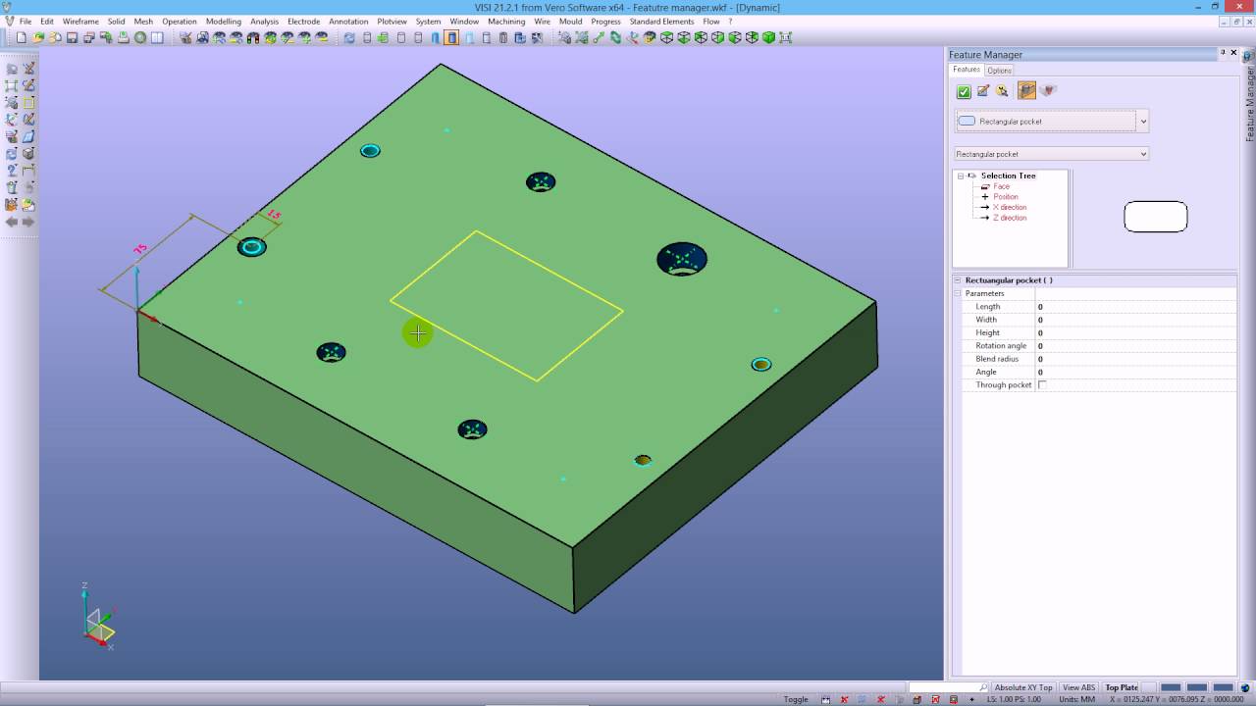Open the vertical Feature Manager side tab
Screen dimensions: 1256x706
click(x=1249, y=96)
